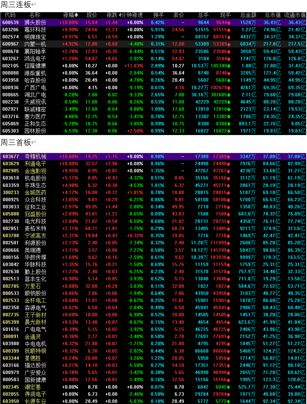Select stock 金杯电工
The image size is (307, 404).
35,300
